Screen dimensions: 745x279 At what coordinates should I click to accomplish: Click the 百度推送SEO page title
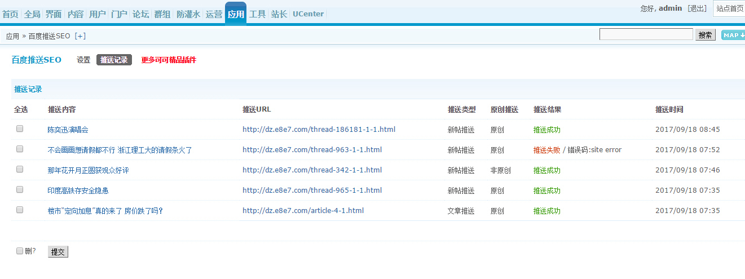pos(37,60)
